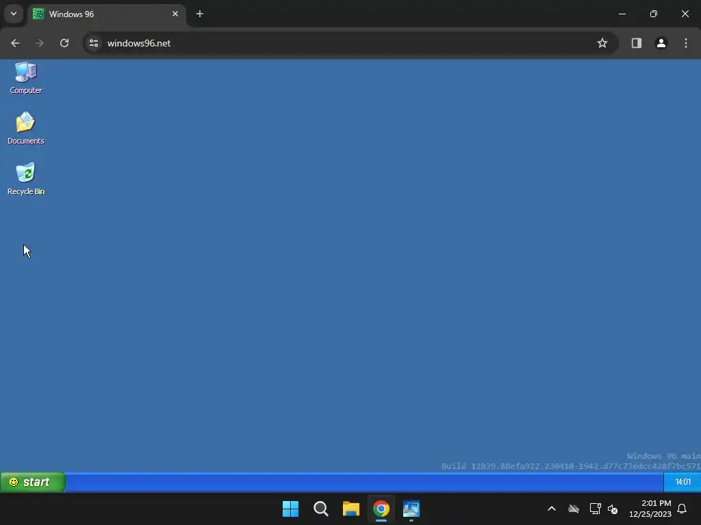
Task: View site information icon in address bar
Action: 94,43
